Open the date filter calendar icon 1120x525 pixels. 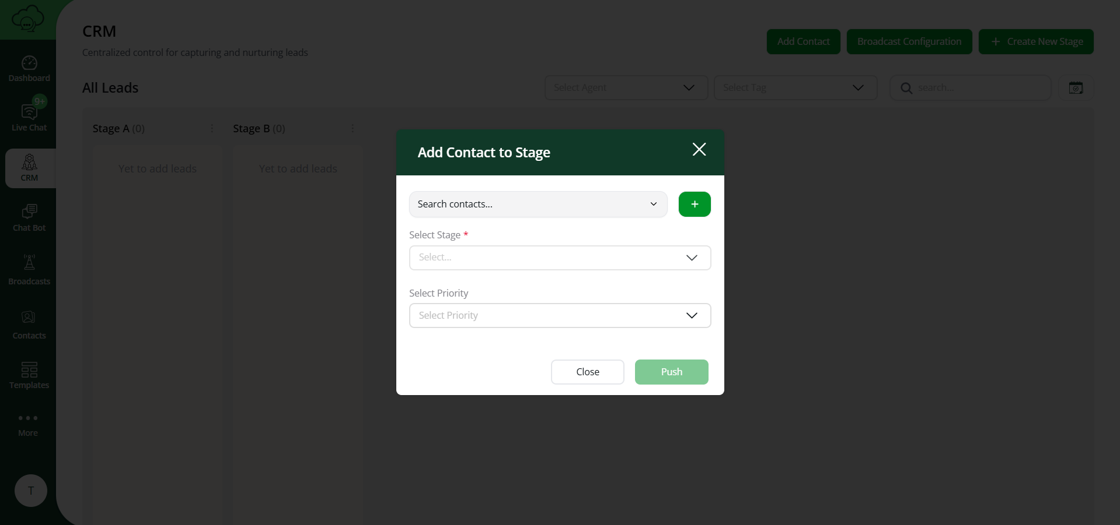click(1076, 87)
